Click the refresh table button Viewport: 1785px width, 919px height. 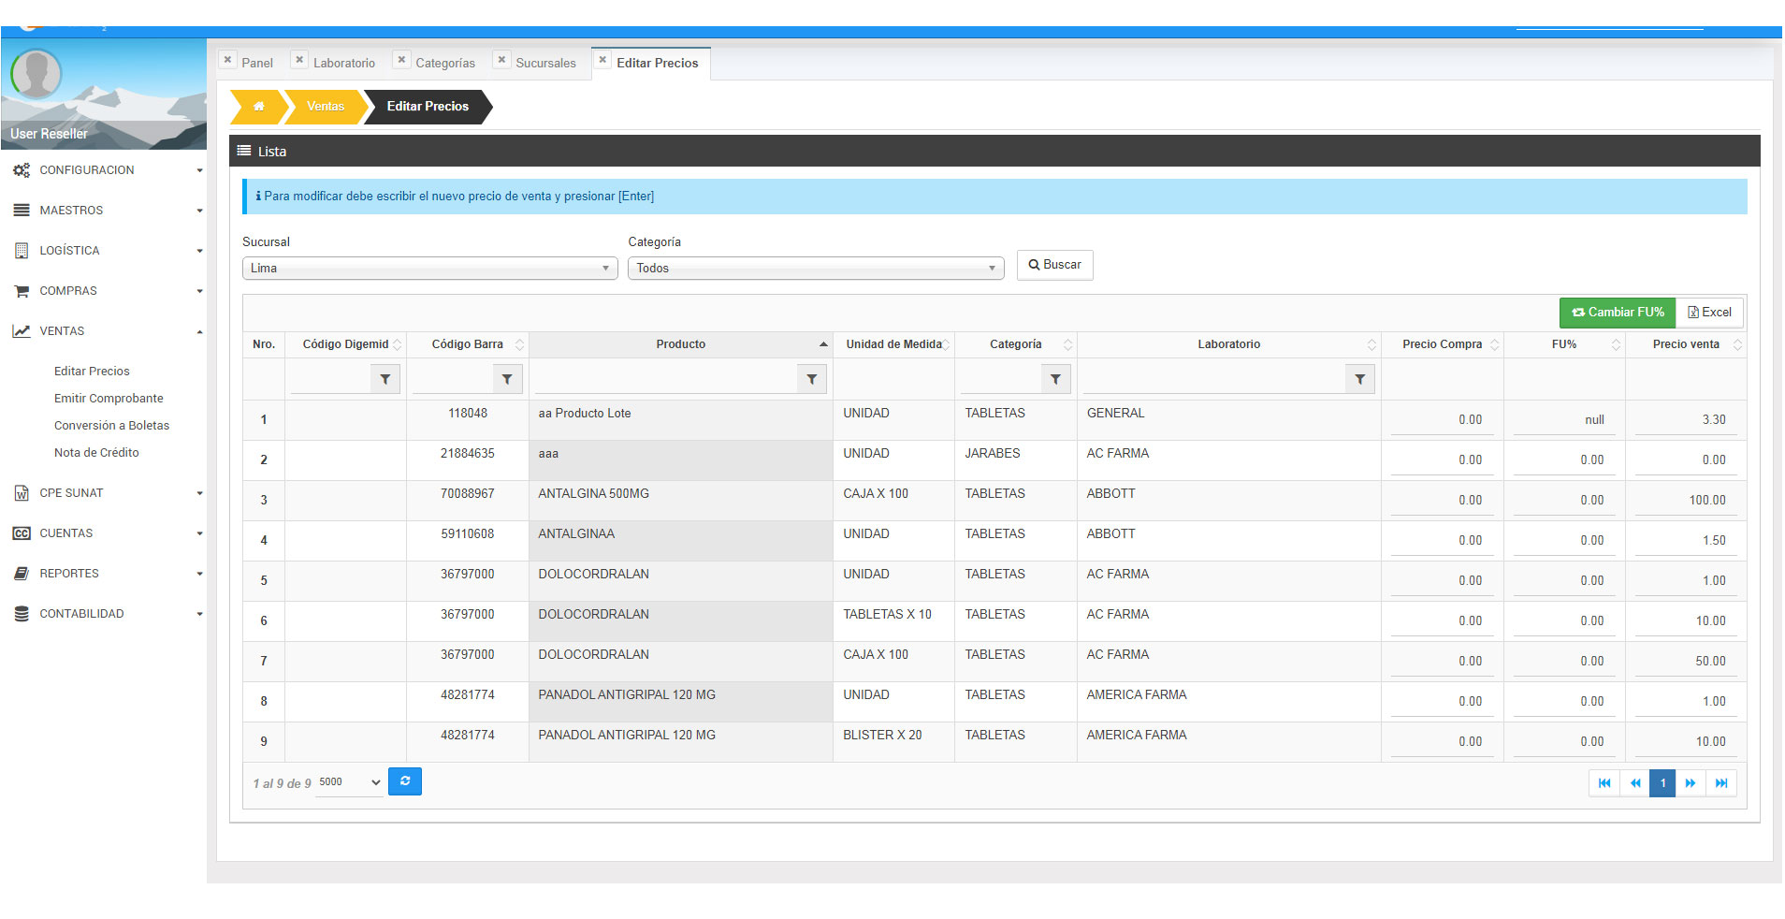click(x=405, y=781)
